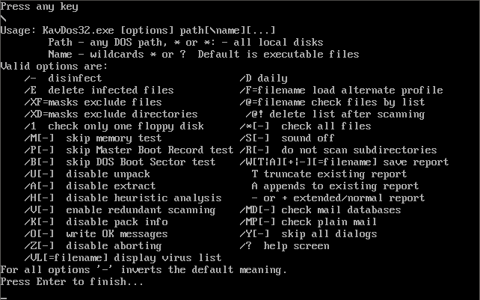Click the "Press any key" text
This screenshot has height=300, width=480.
(x=39, y=7)
